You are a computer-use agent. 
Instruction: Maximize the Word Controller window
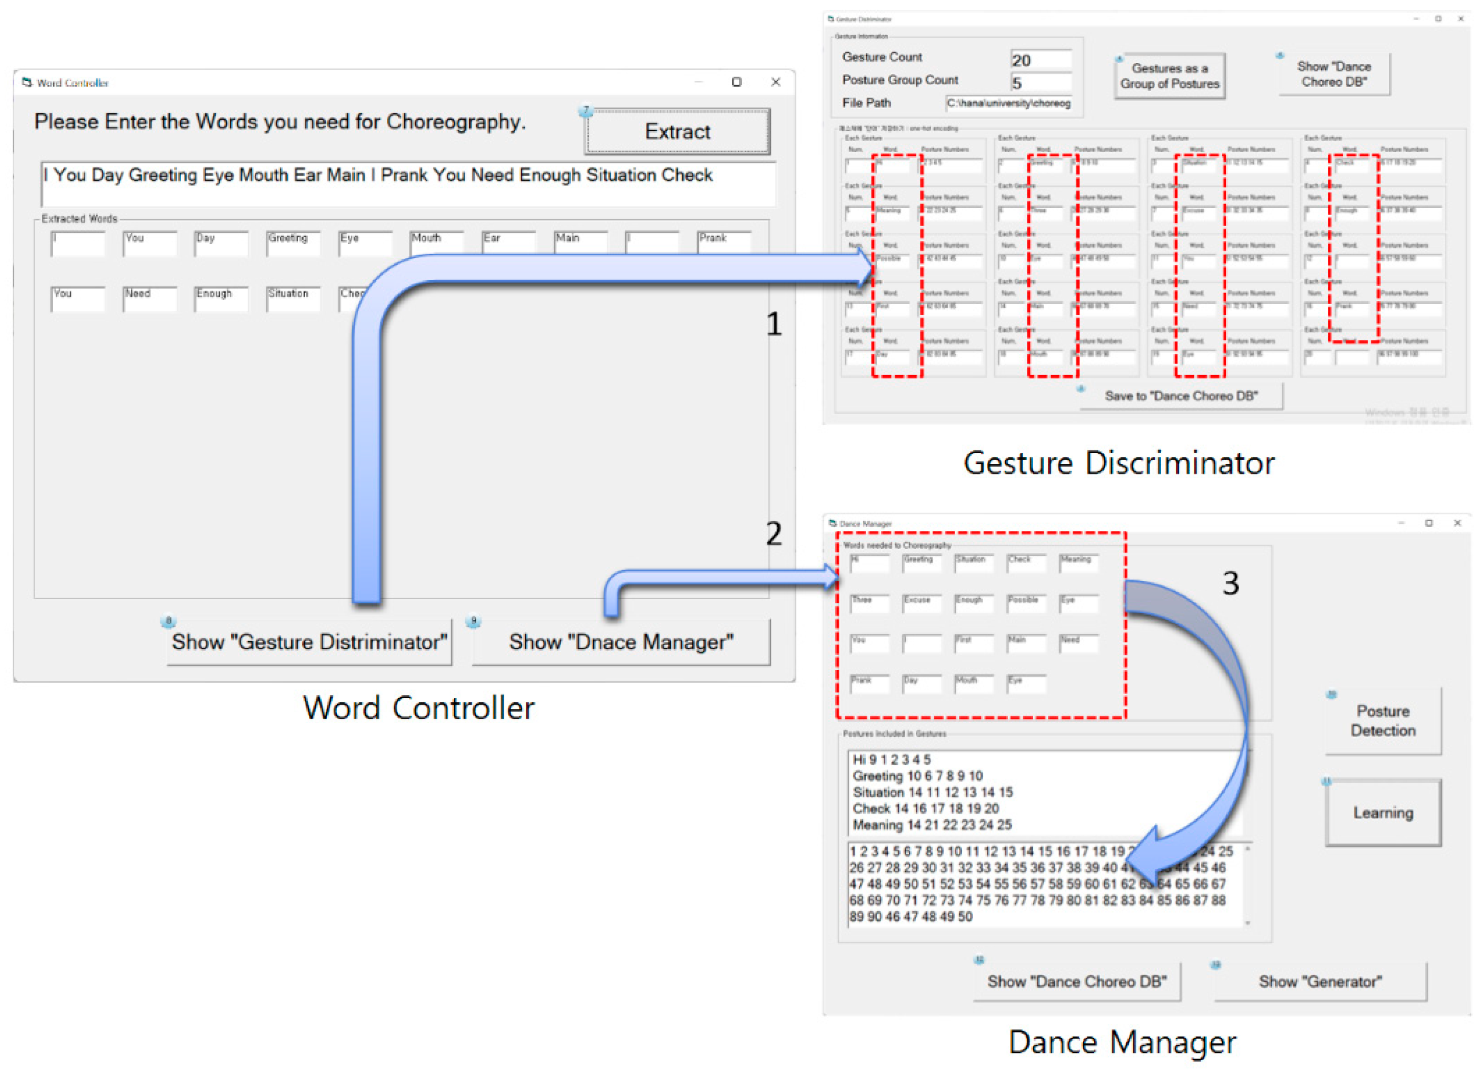tap(737, 82)
